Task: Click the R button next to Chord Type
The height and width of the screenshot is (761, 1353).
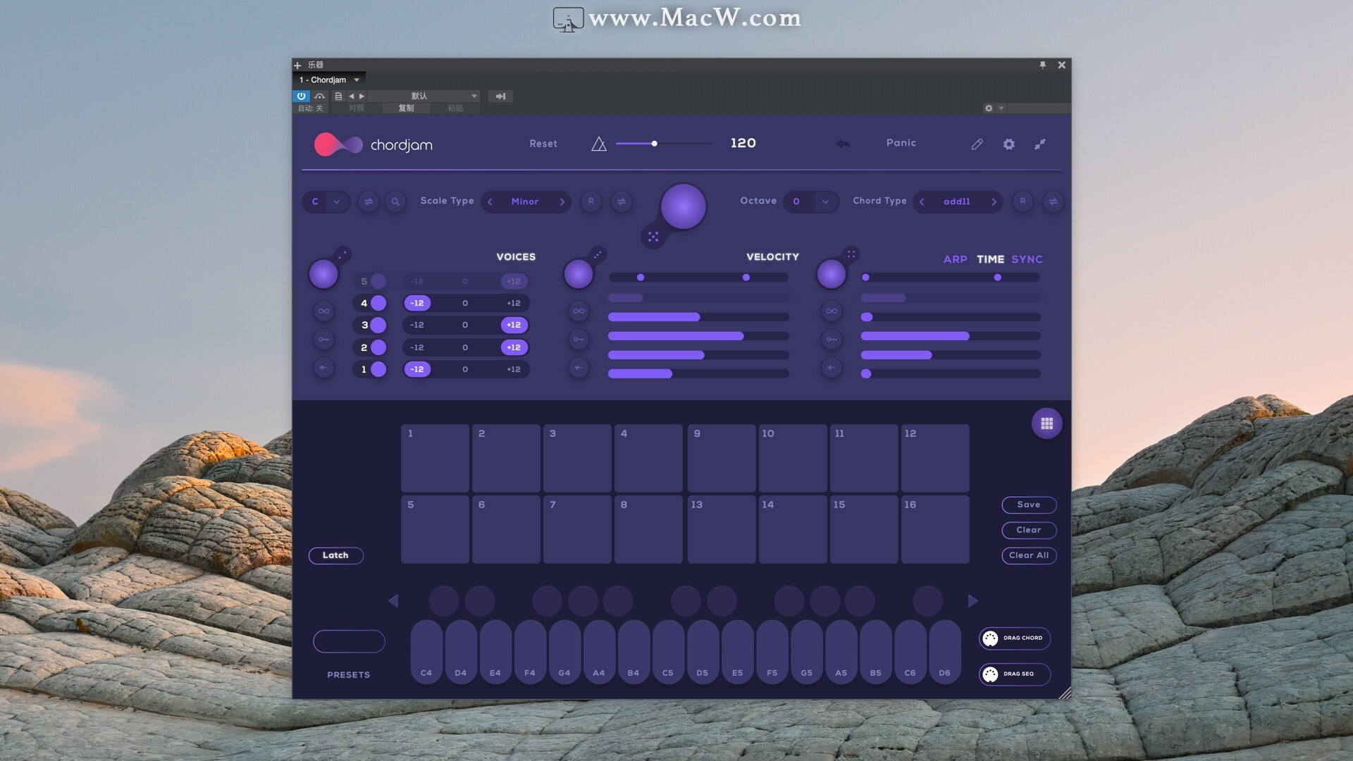Action: 1023,202
